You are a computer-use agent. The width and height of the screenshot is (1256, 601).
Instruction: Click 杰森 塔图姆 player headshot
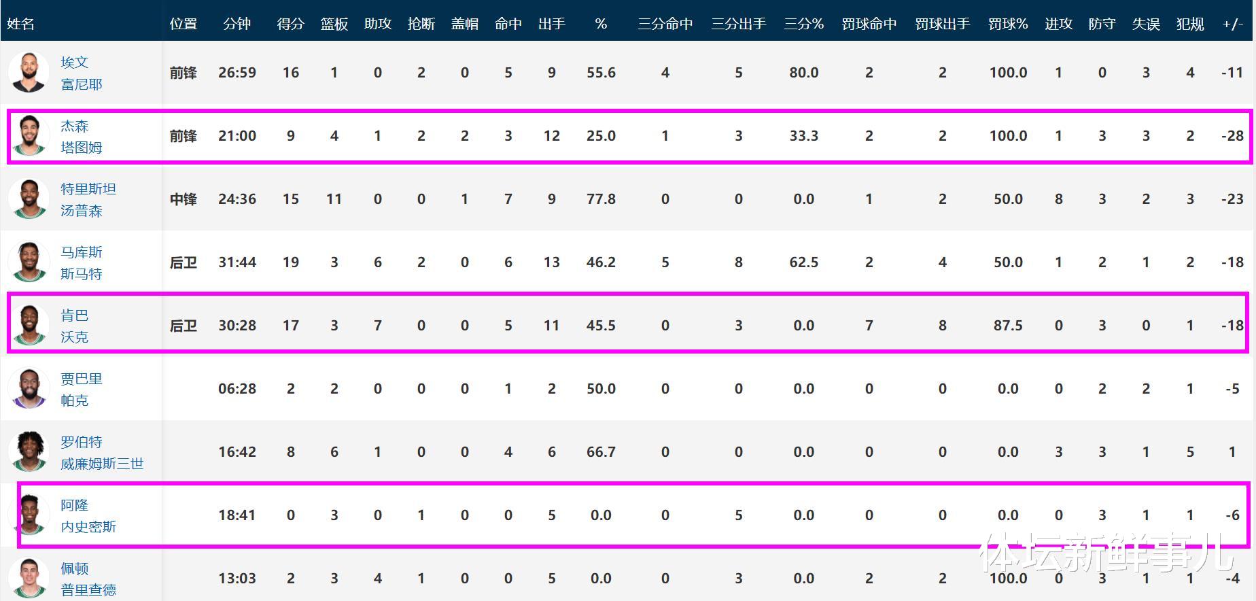pos(29,136)
